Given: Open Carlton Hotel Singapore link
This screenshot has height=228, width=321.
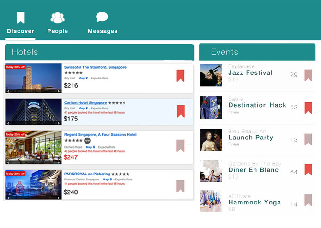Looking at the screenshot, I should [85, 102].
